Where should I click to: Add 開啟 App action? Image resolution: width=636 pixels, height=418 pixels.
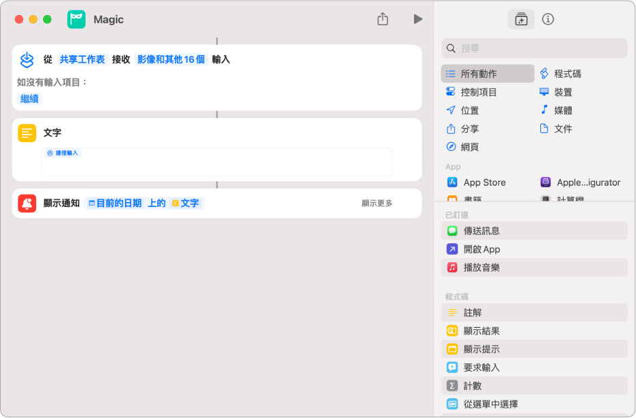(534, 249)
